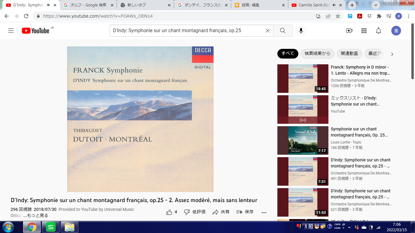Open the notifications bell
This screenshot has height=233, width=415.
point(379,31)
